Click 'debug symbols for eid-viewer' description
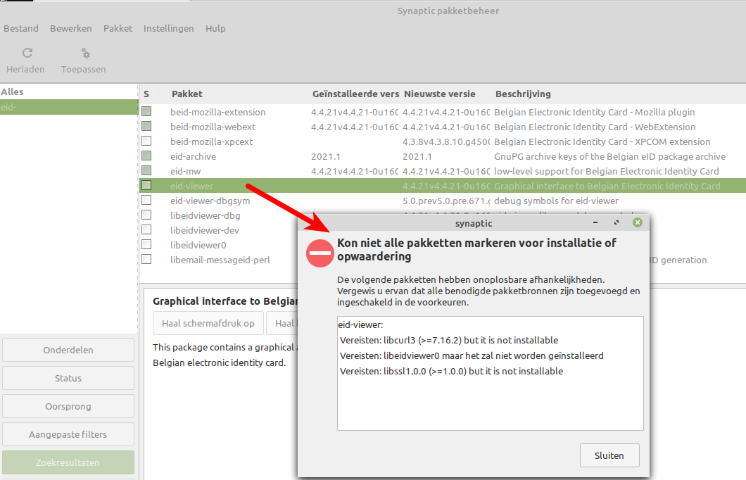This screenshot has width=746, height=480. [x=556, y=201]
